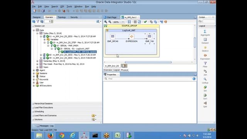Click the session count stepper arrows
The width and height of the screenshot is (247, 139).
(52, 22)
